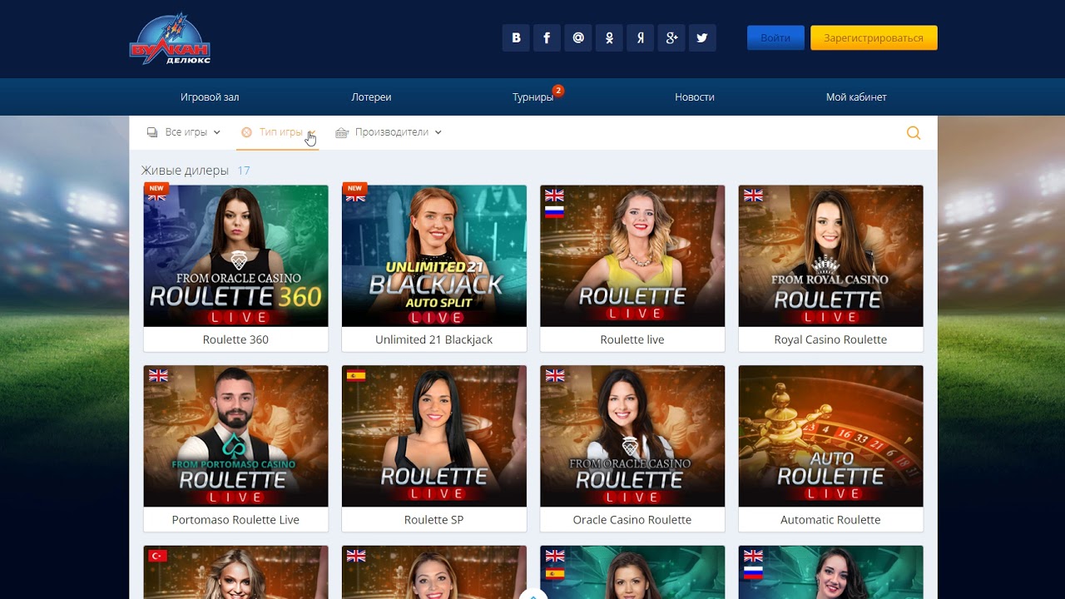Image resolution: width=1065 pixels, height=599 pixels.
Task: Open the search magnifier icon
Action: click(x=914, y=132)
